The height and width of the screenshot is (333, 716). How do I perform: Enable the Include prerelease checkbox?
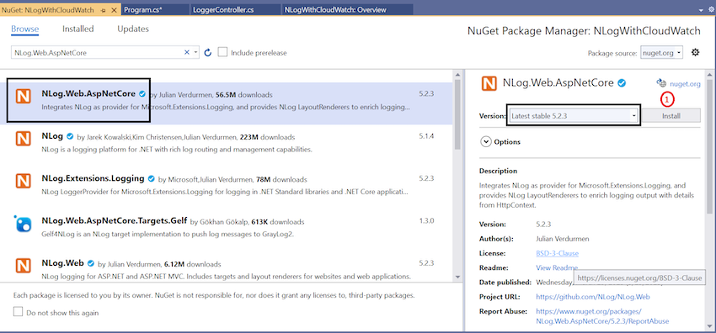(222, 52)
